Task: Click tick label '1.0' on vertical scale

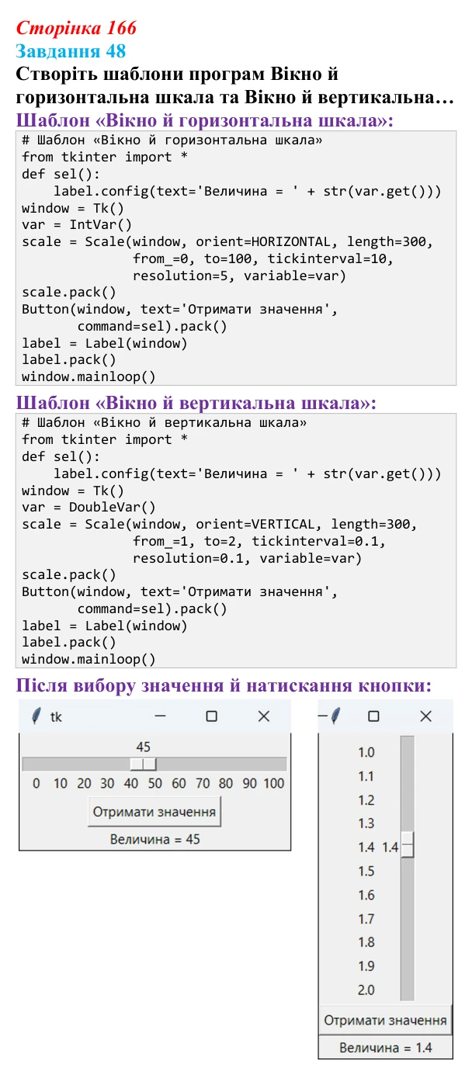Action: click(x=366, y=752)
